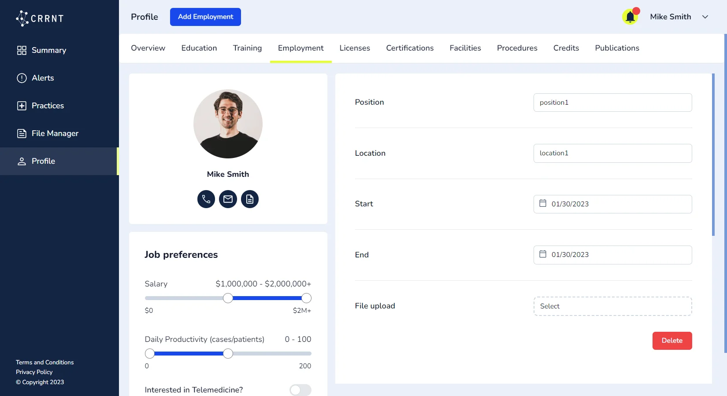Click the email envelope icon button
Image resolution: width=727 pixels, height=396 pixels.
point(228,199)
